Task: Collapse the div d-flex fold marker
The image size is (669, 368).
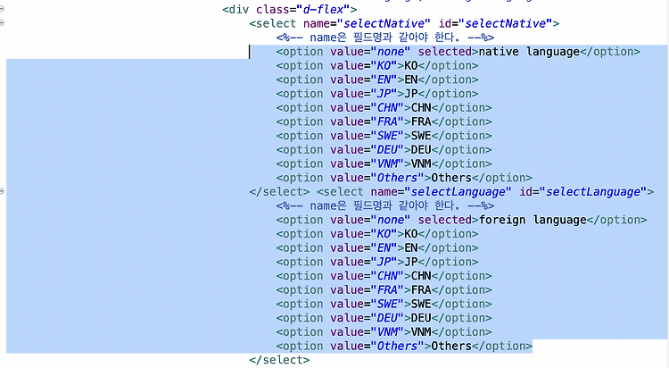Action: (2, 9)
